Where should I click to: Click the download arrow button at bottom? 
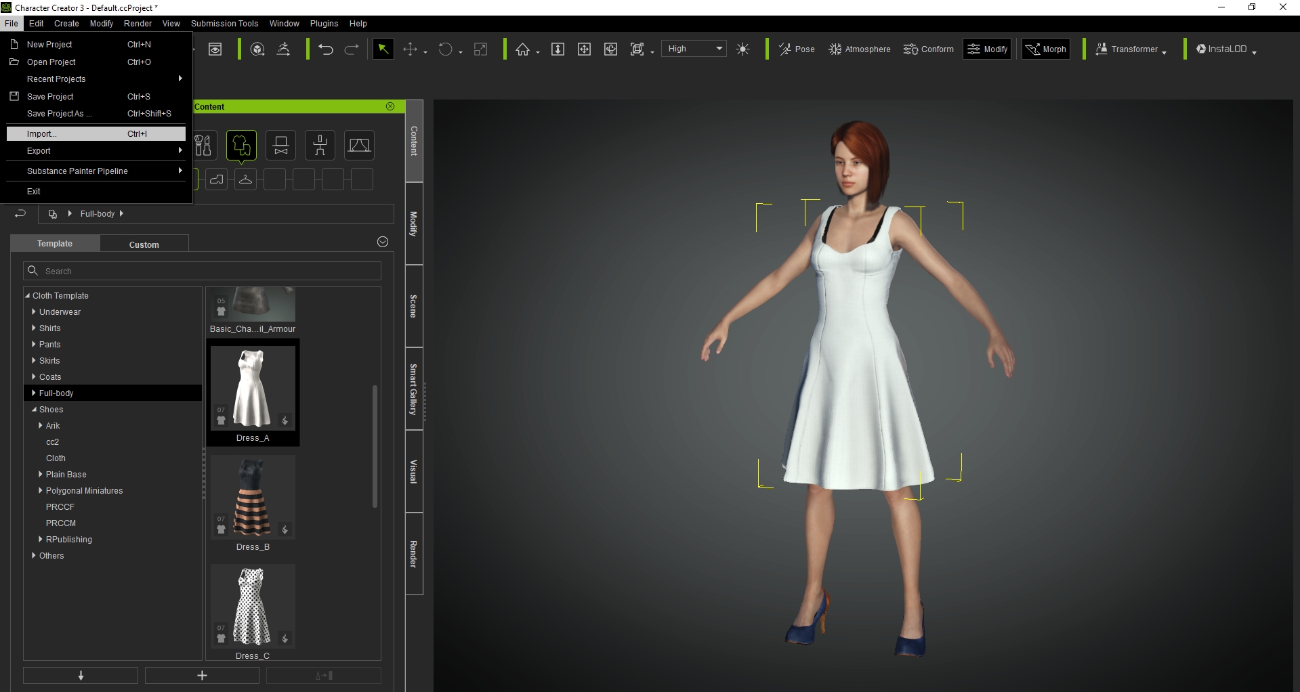[81, 676]
